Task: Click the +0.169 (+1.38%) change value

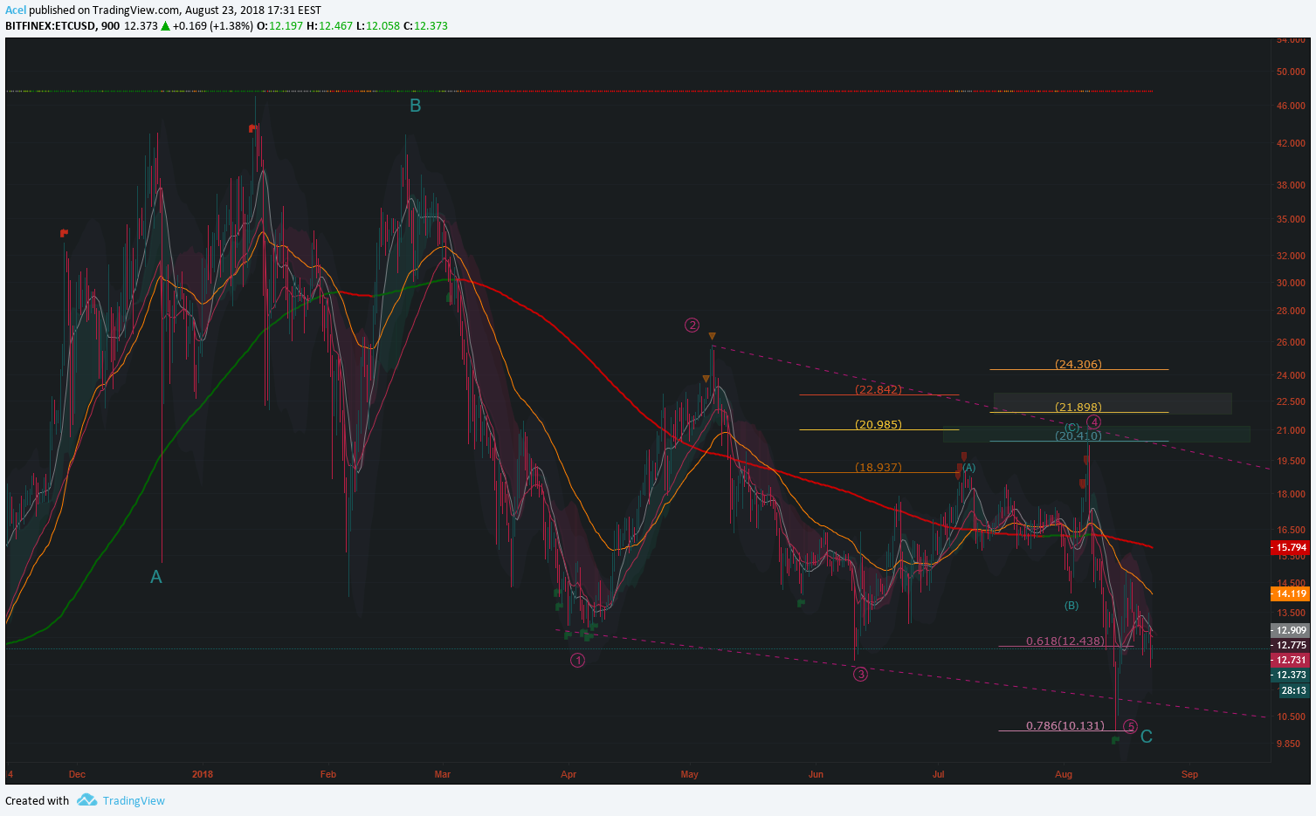Action: tap(212, 26)
